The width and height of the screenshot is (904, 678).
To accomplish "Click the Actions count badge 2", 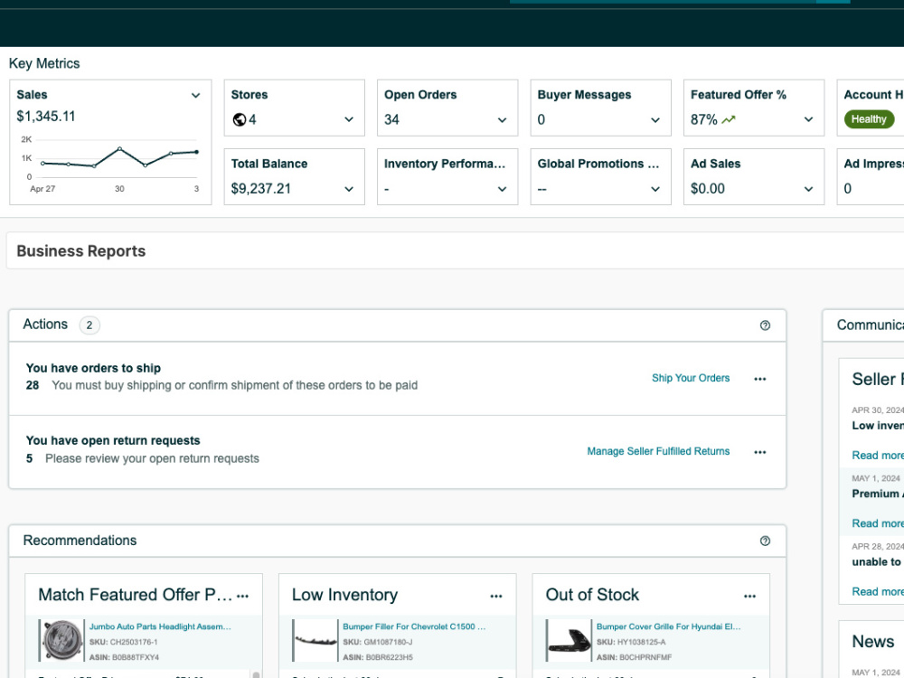I will 89,325.
